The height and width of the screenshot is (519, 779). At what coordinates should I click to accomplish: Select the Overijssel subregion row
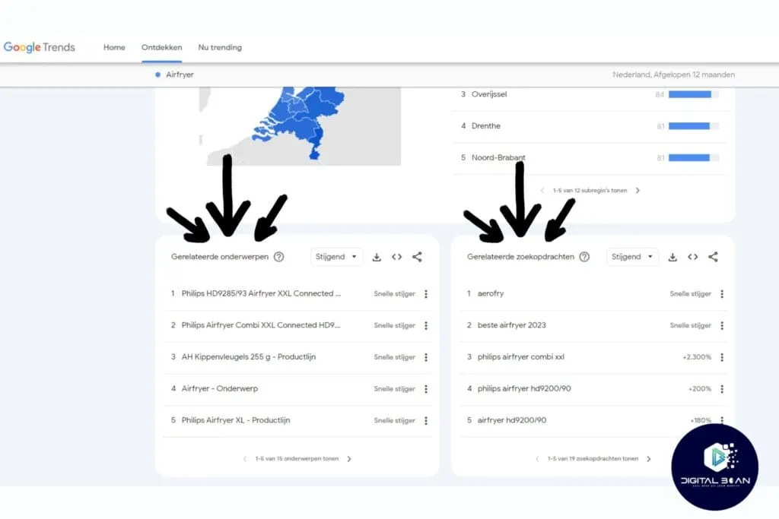pyautogui.click(x=590, y=94)
